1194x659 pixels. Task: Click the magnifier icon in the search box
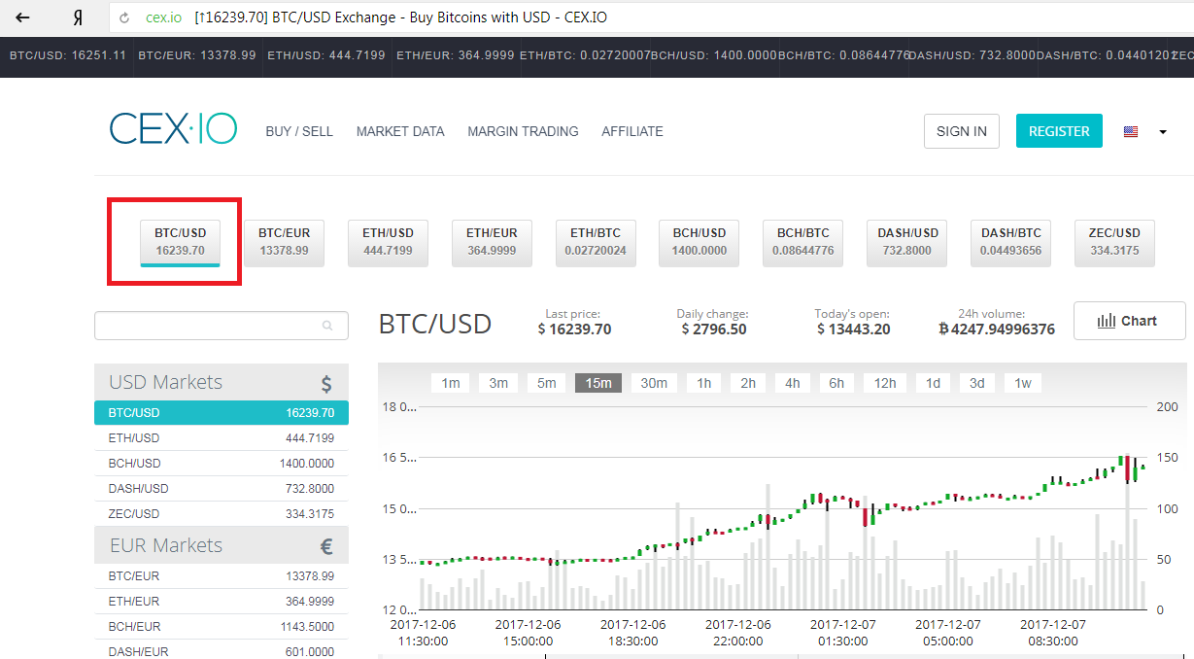click(x=328, y=326)
